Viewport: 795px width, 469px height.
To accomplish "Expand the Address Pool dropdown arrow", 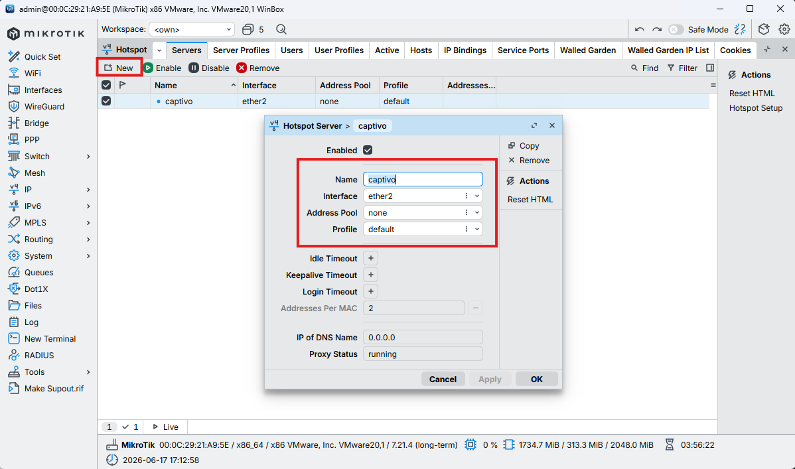I will click(477, 213).
